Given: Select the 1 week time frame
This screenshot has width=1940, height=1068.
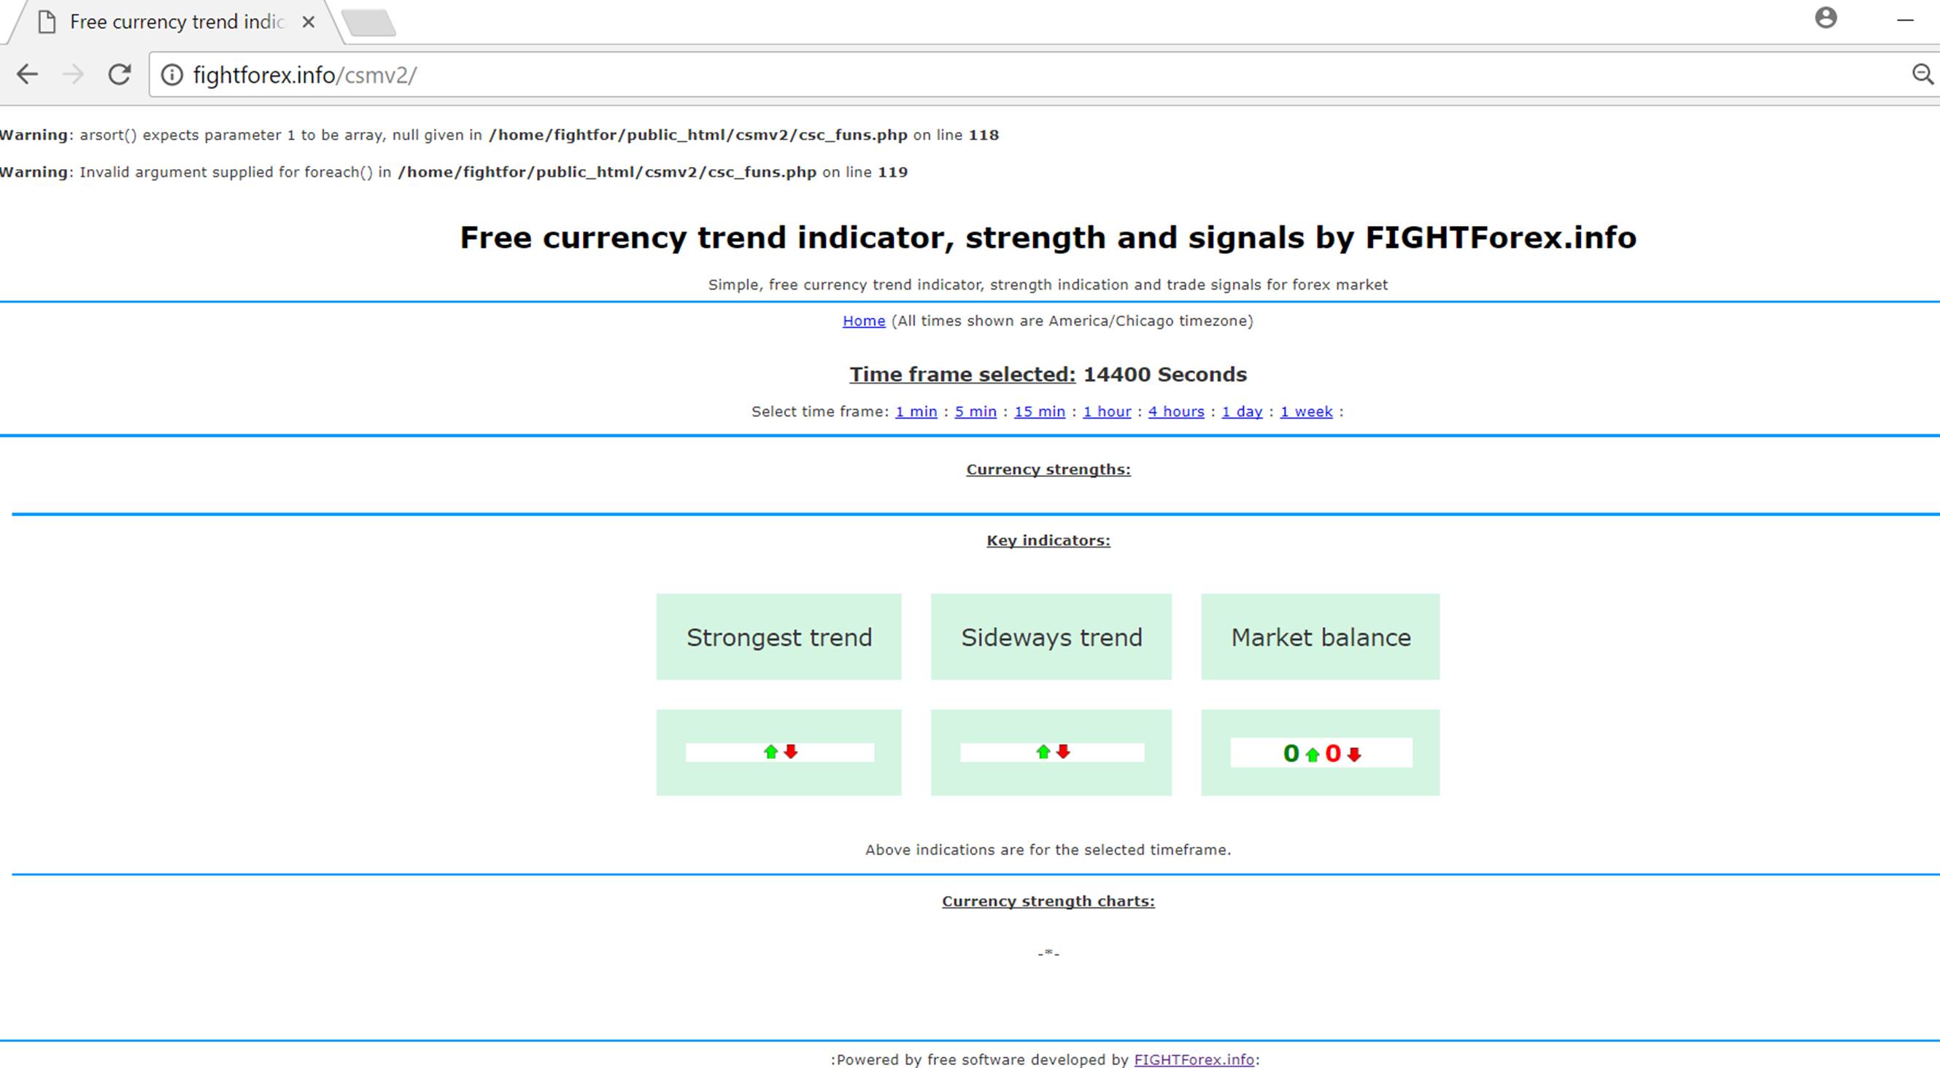Looking at the screenshot, I should point(1306,412).
